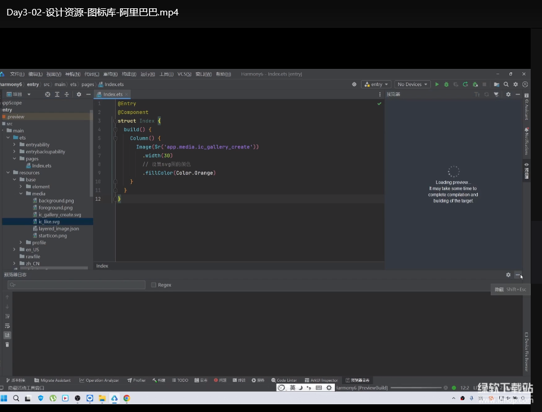Click the hot reload green refresh icon
542x412 pixels.
coord(465,84)
